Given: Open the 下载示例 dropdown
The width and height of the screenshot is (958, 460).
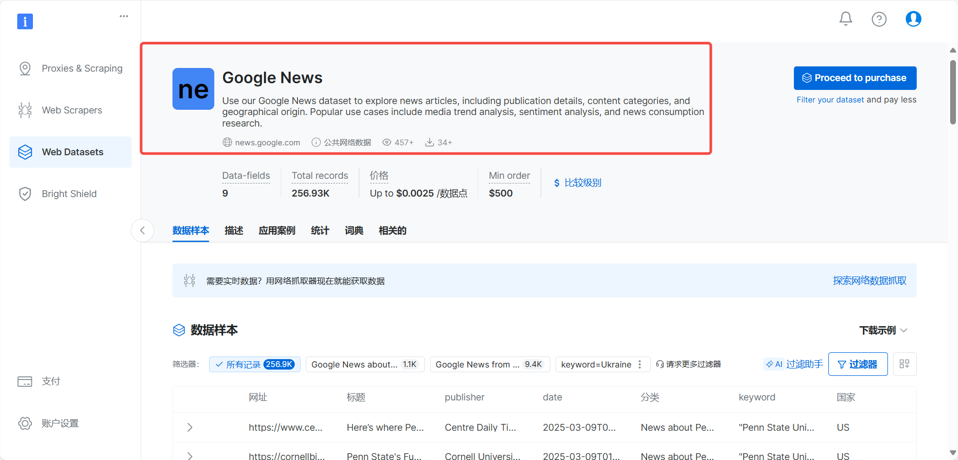Looking at the screenshot, I should [x=883, y=330].
